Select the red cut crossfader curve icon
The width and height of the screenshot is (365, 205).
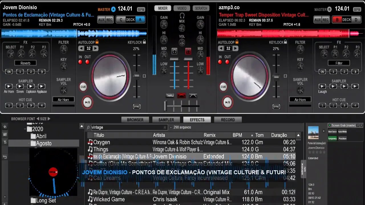pos(181,96)
